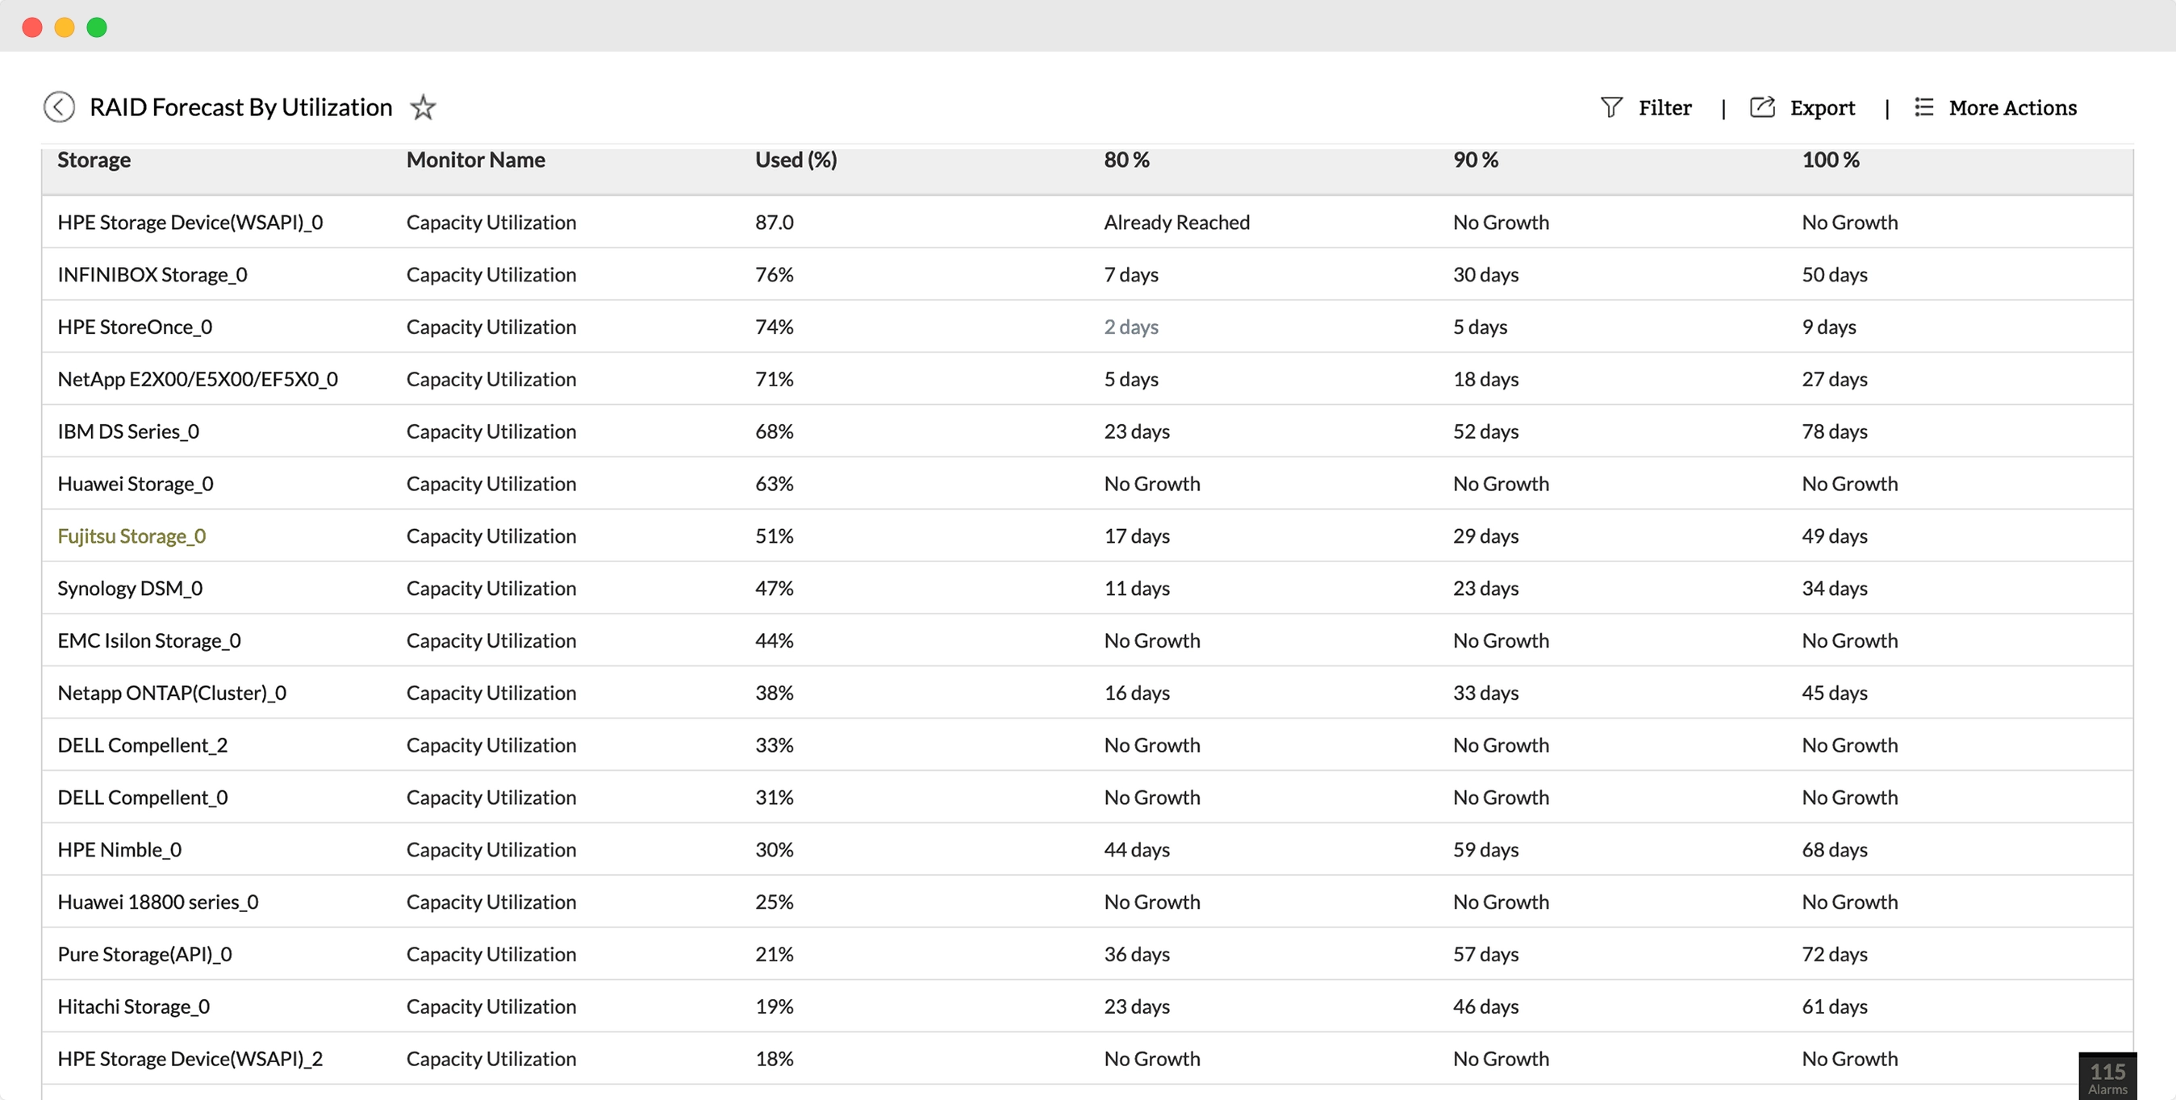2176x1100 pixels.
Task: Click the green macOS fullscreen button
Action: click(97, 27)
